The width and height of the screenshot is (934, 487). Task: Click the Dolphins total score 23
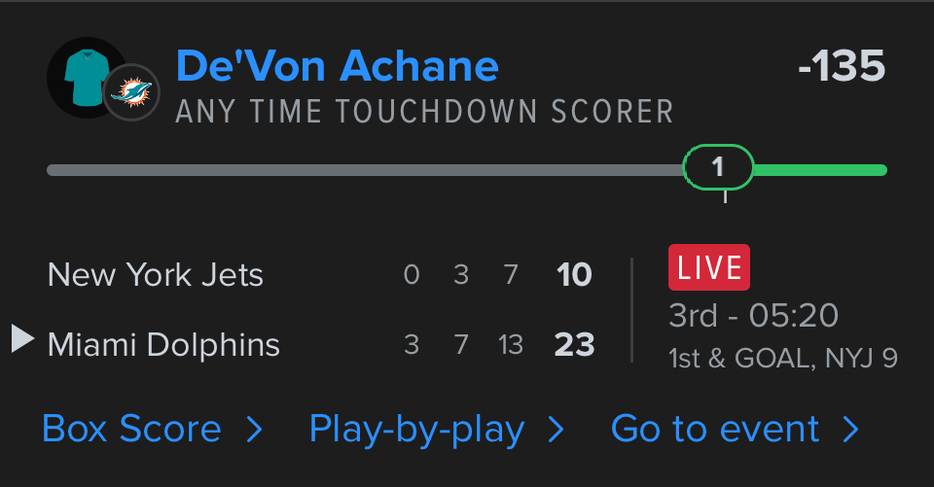[x=574, y=344]
